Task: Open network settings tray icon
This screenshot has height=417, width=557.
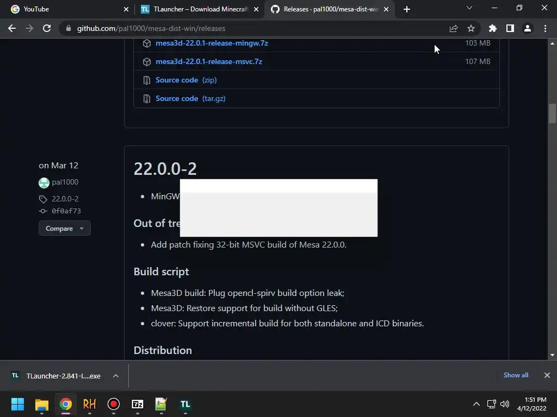Action: [492, 404]
